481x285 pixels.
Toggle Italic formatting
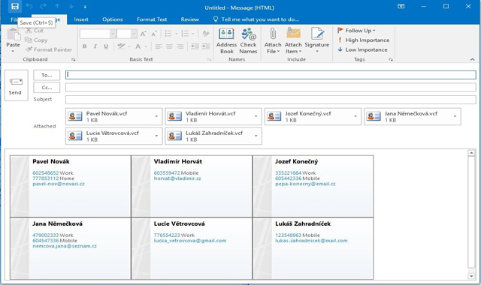tap(95, 46)
